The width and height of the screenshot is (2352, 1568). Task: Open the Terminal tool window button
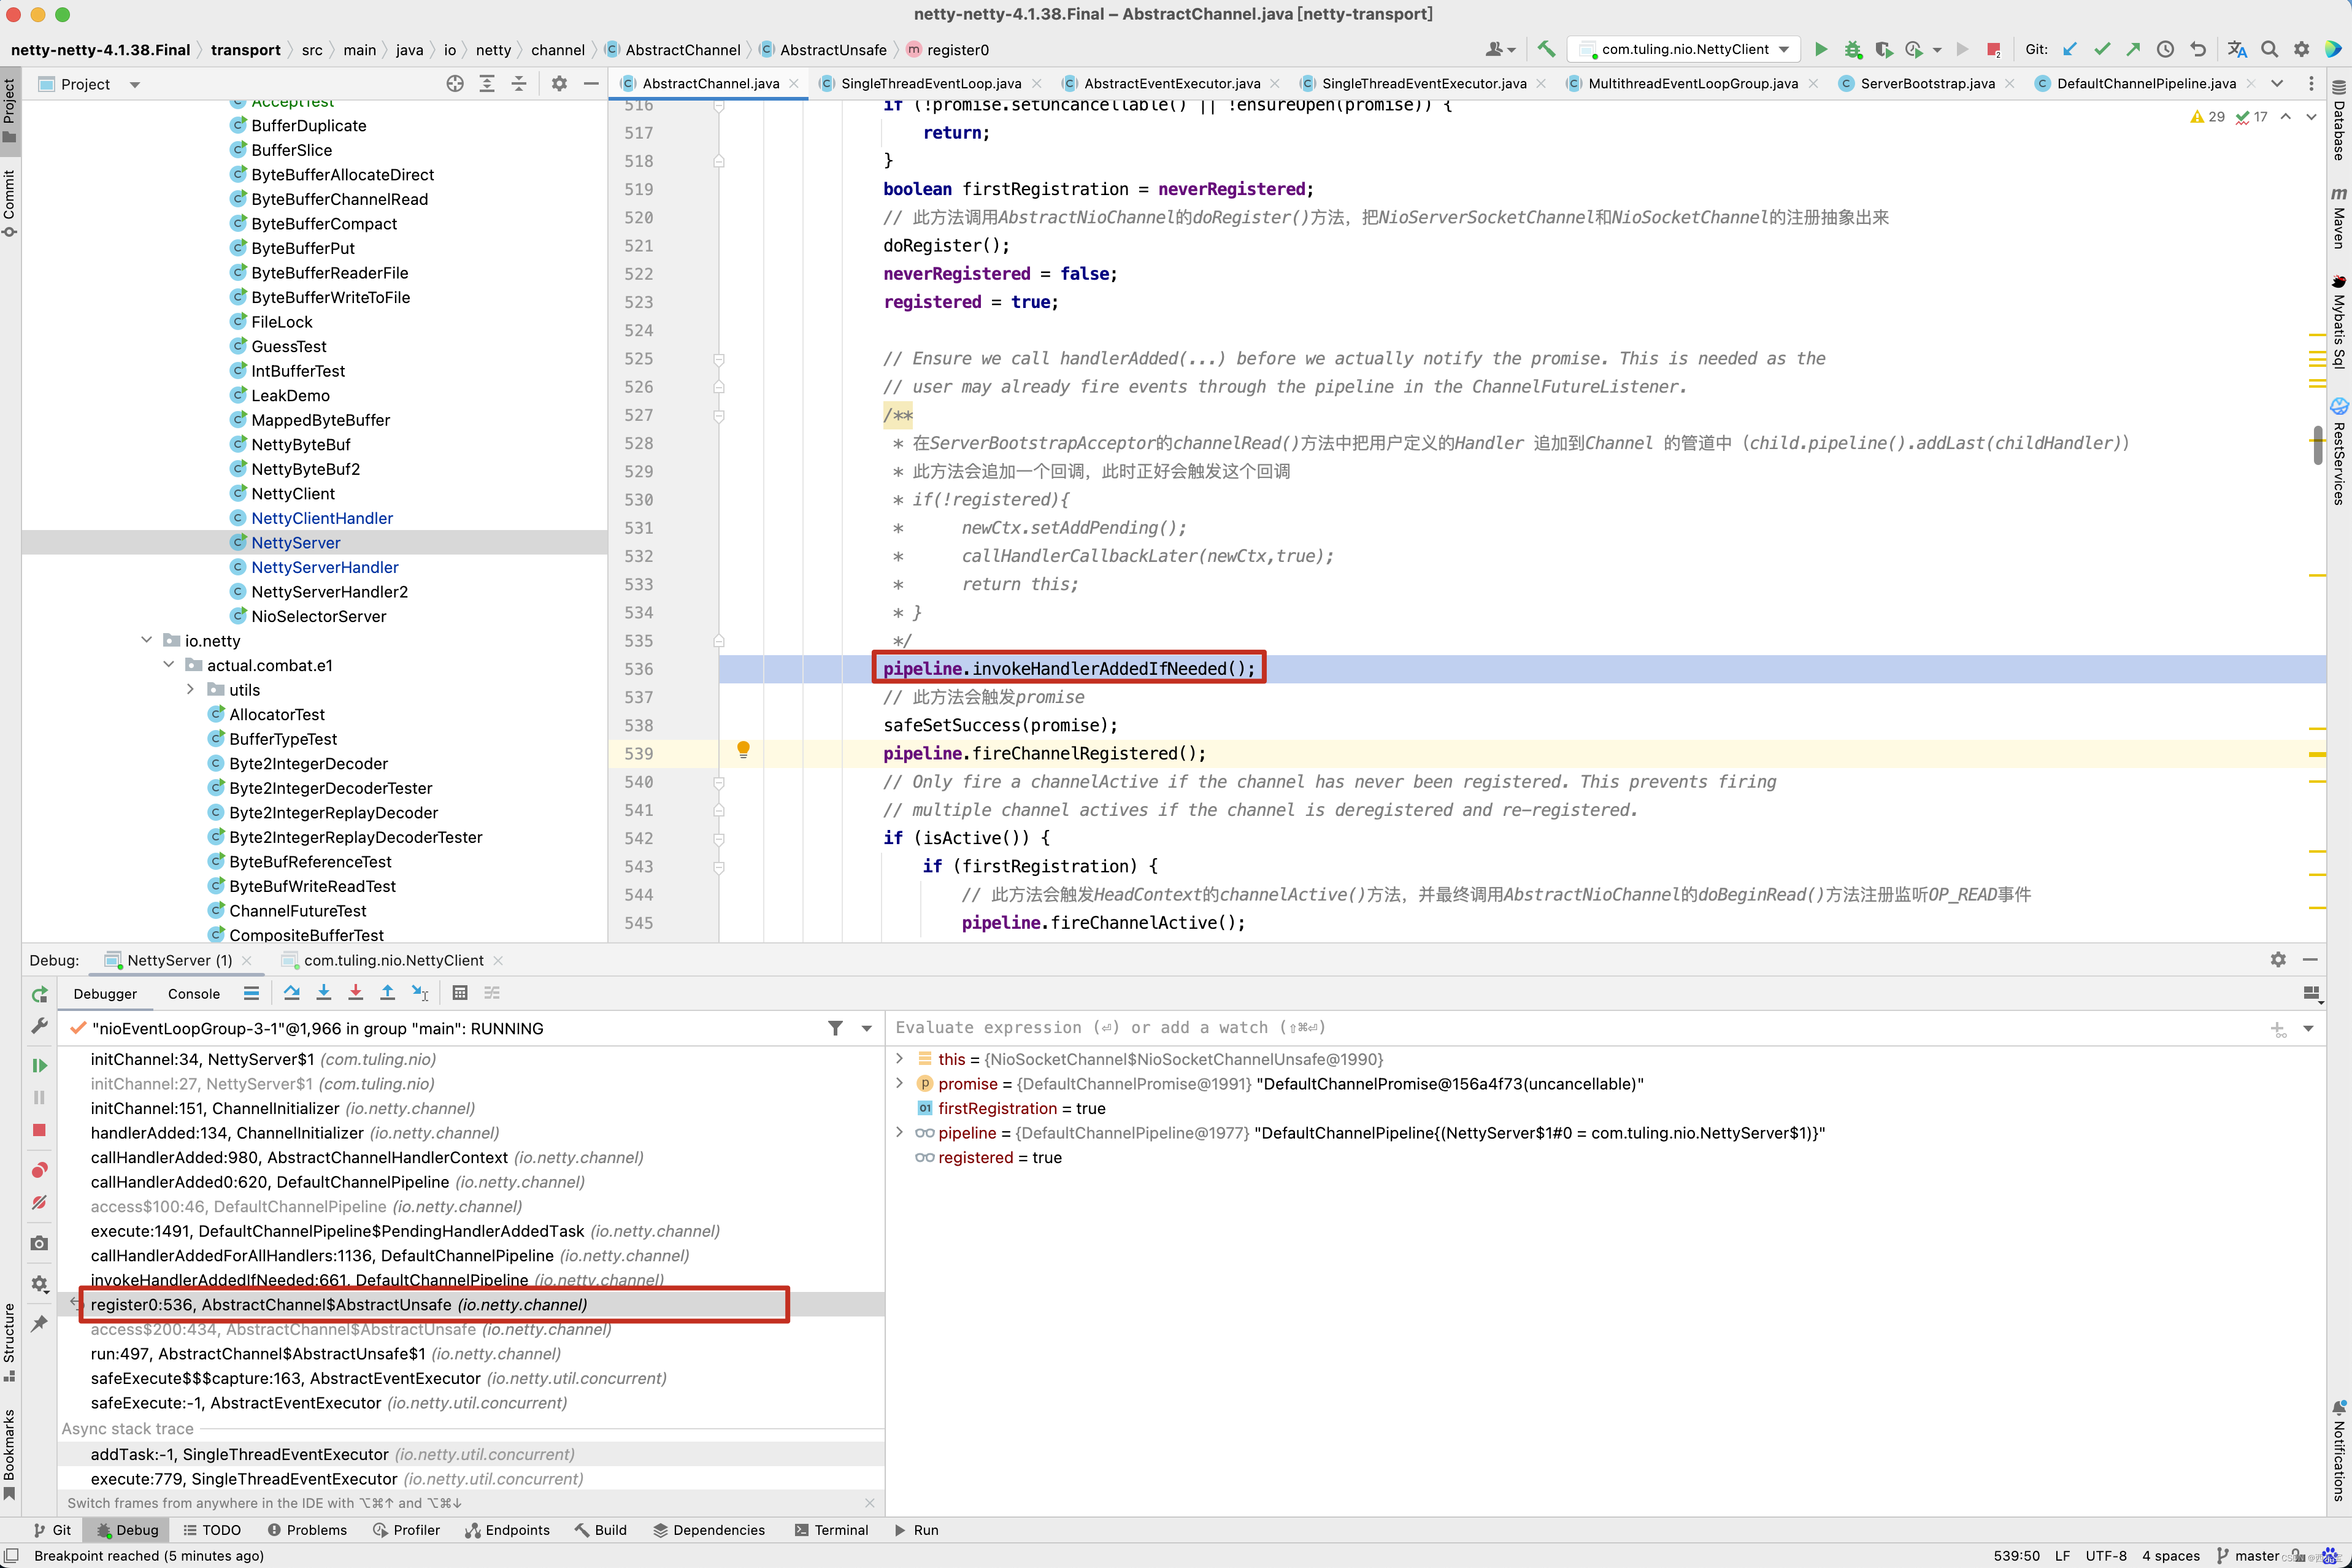click(x=831, y=1530)
